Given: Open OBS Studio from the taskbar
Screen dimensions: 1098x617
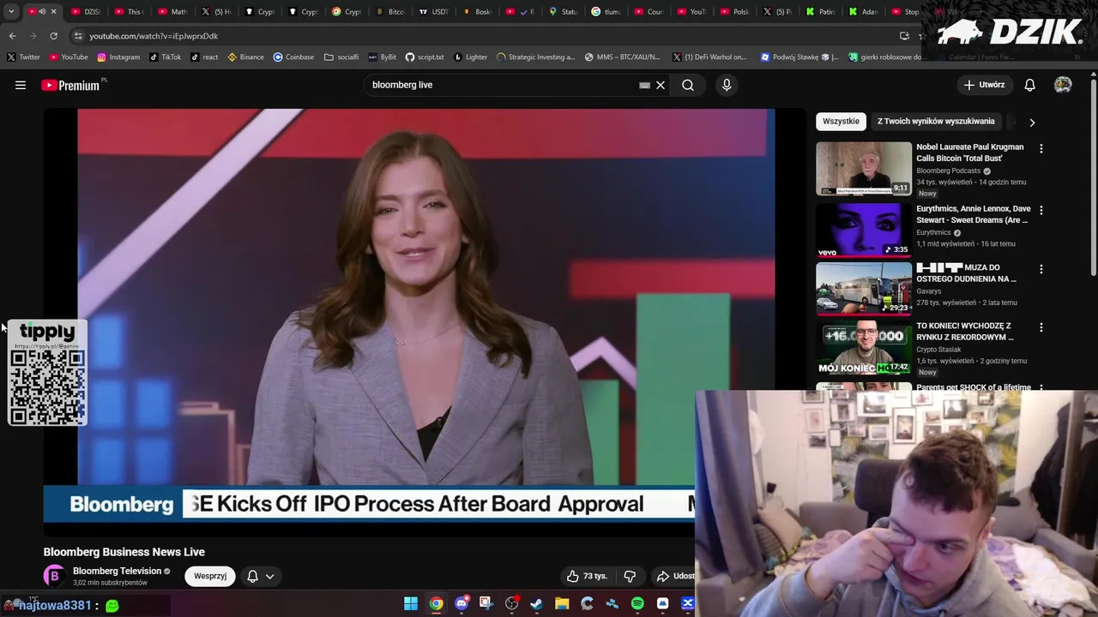Looking at the screenshot, I should pos(512,604).
